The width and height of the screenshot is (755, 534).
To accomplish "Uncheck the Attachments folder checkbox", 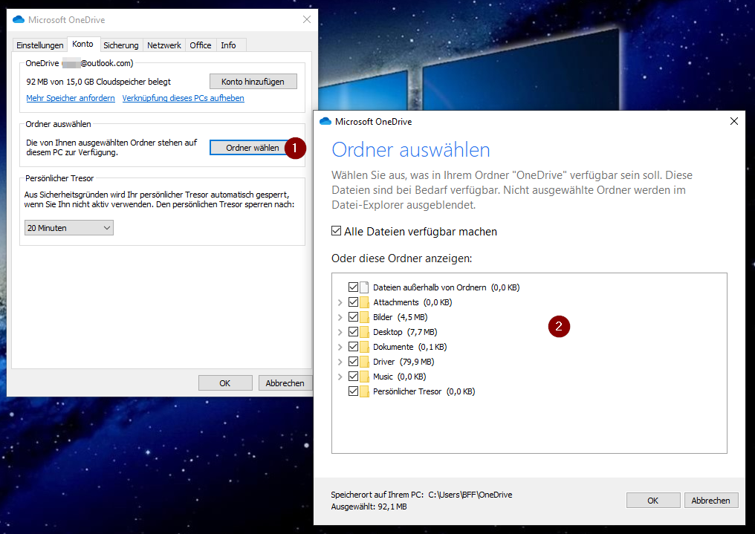I will click(x=353, y=302).
